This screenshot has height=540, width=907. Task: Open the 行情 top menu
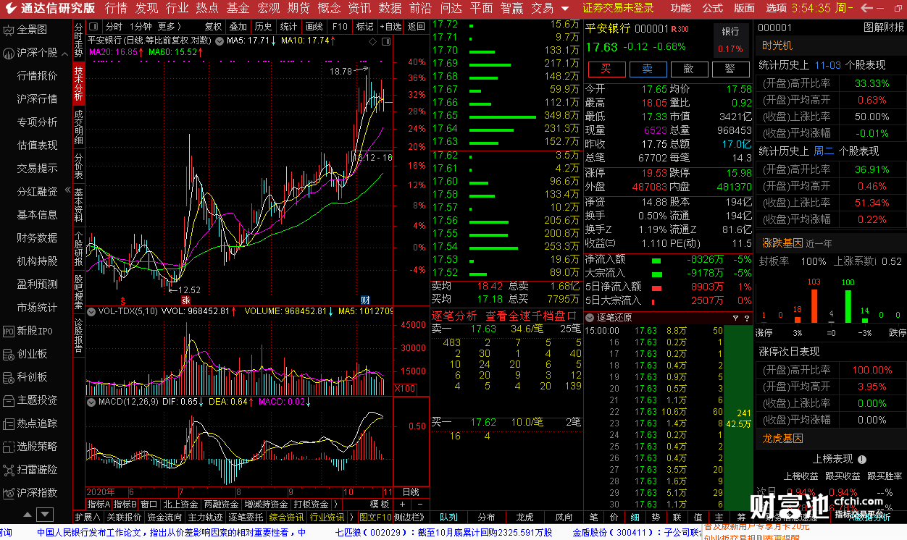coord(116,8)
